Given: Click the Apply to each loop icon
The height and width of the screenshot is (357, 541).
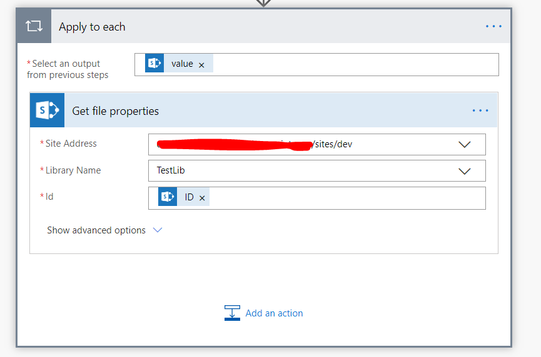Looking at the screenshot, I should 34,26.
